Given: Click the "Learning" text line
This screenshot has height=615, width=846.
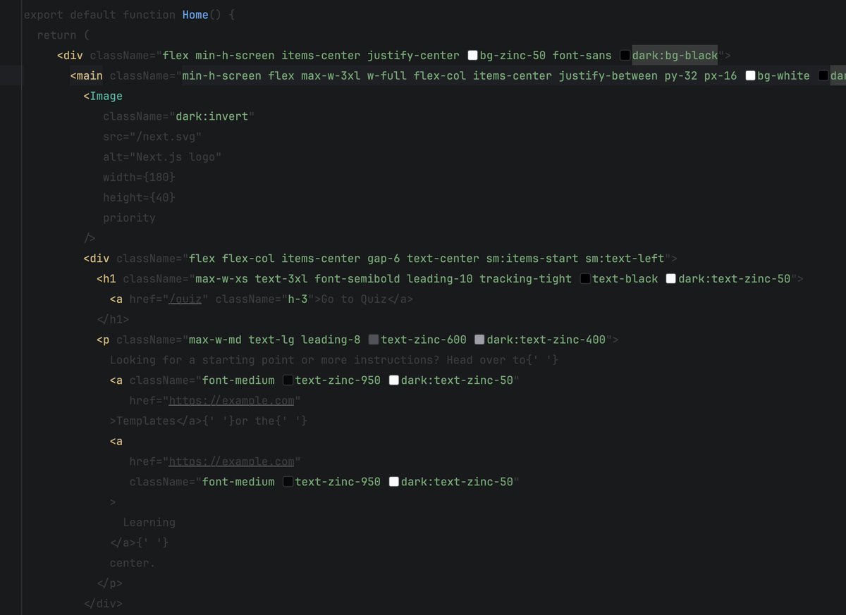Looking at the screenshot, I should (149, 523).
